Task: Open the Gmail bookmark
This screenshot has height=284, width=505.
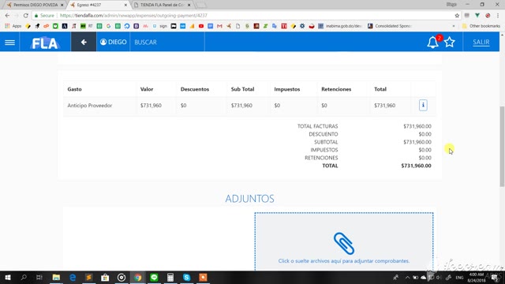Action: (x=219, y=26)
